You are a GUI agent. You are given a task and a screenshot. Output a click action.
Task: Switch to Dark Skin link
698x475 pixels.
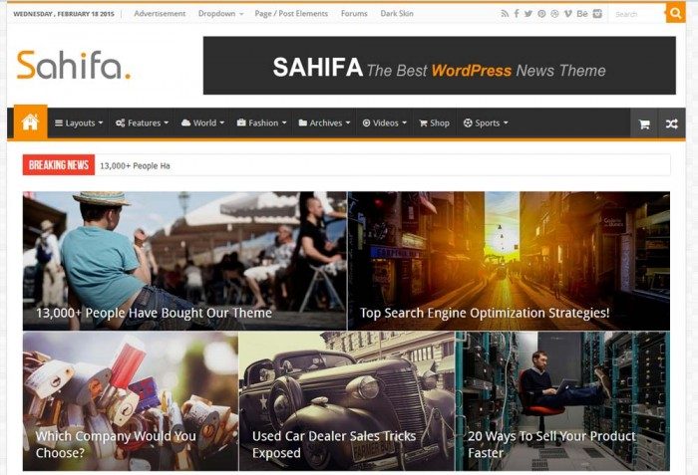tap(397, 14)
